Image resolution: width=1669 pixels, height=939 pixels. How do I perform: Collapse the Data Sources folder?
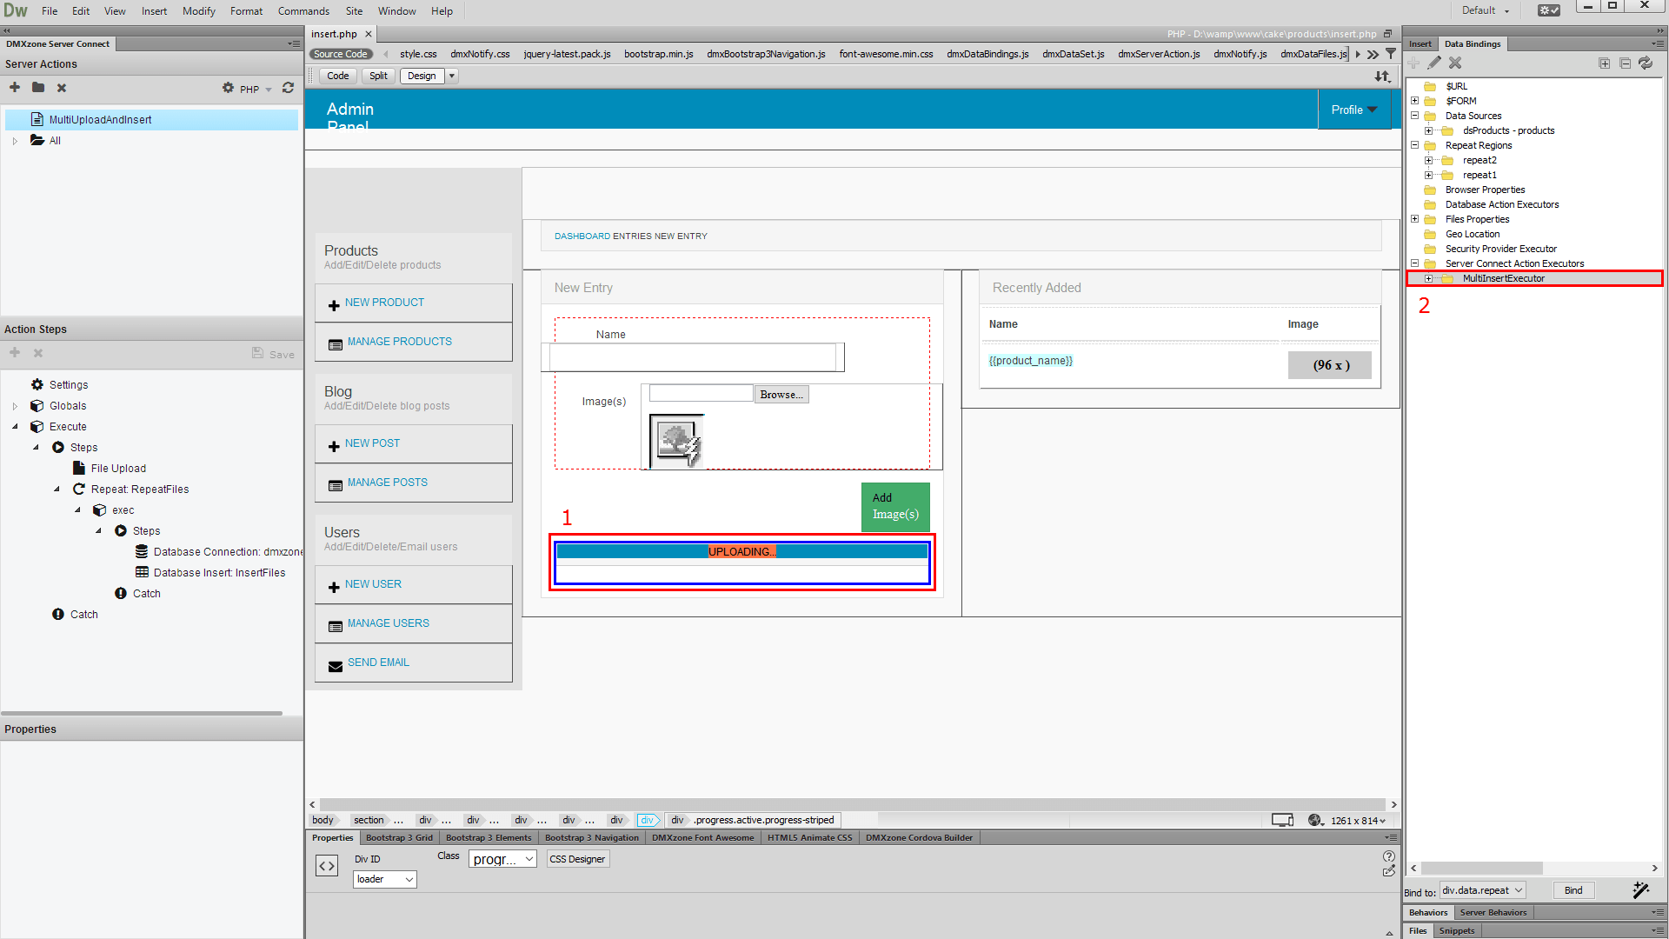point(1414,116)
